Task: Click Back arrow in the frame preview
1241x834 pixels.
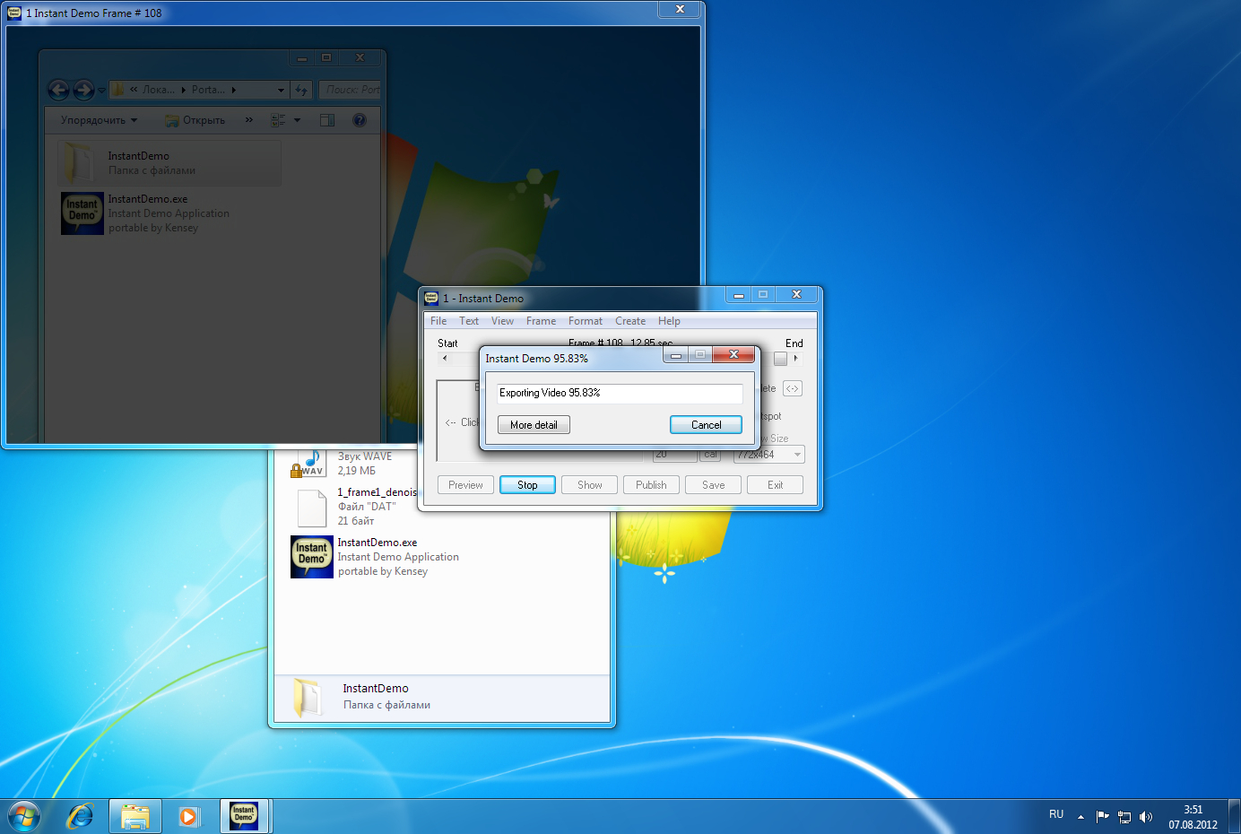Action: coord(58,90)
